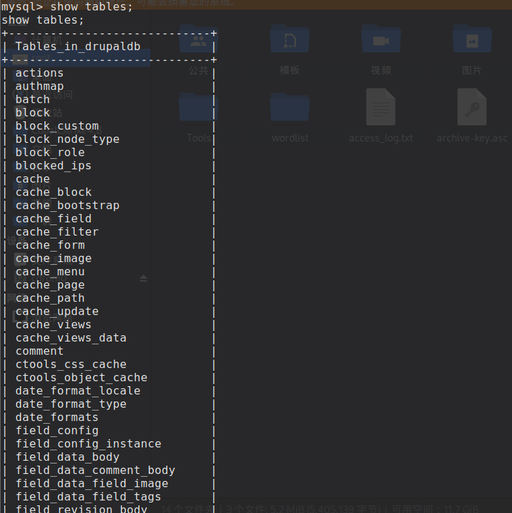Image resolution: width=512 pixels, height=513 pixels.
Task: Click the 'field_data_body' table row
Action: point(109,457)
